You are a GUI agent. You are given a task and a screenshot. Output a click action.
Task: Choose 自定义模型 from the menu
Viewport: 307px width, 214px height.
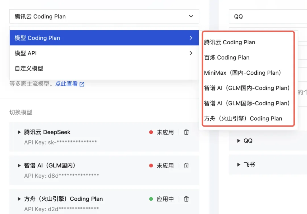coord(104,68)
